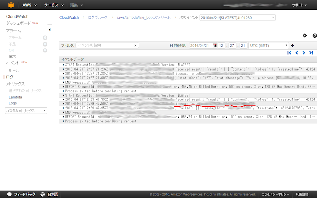The width and height of the screenshot is (317, 198).
Task: Apply date time with arrow button
Action: 292,45
